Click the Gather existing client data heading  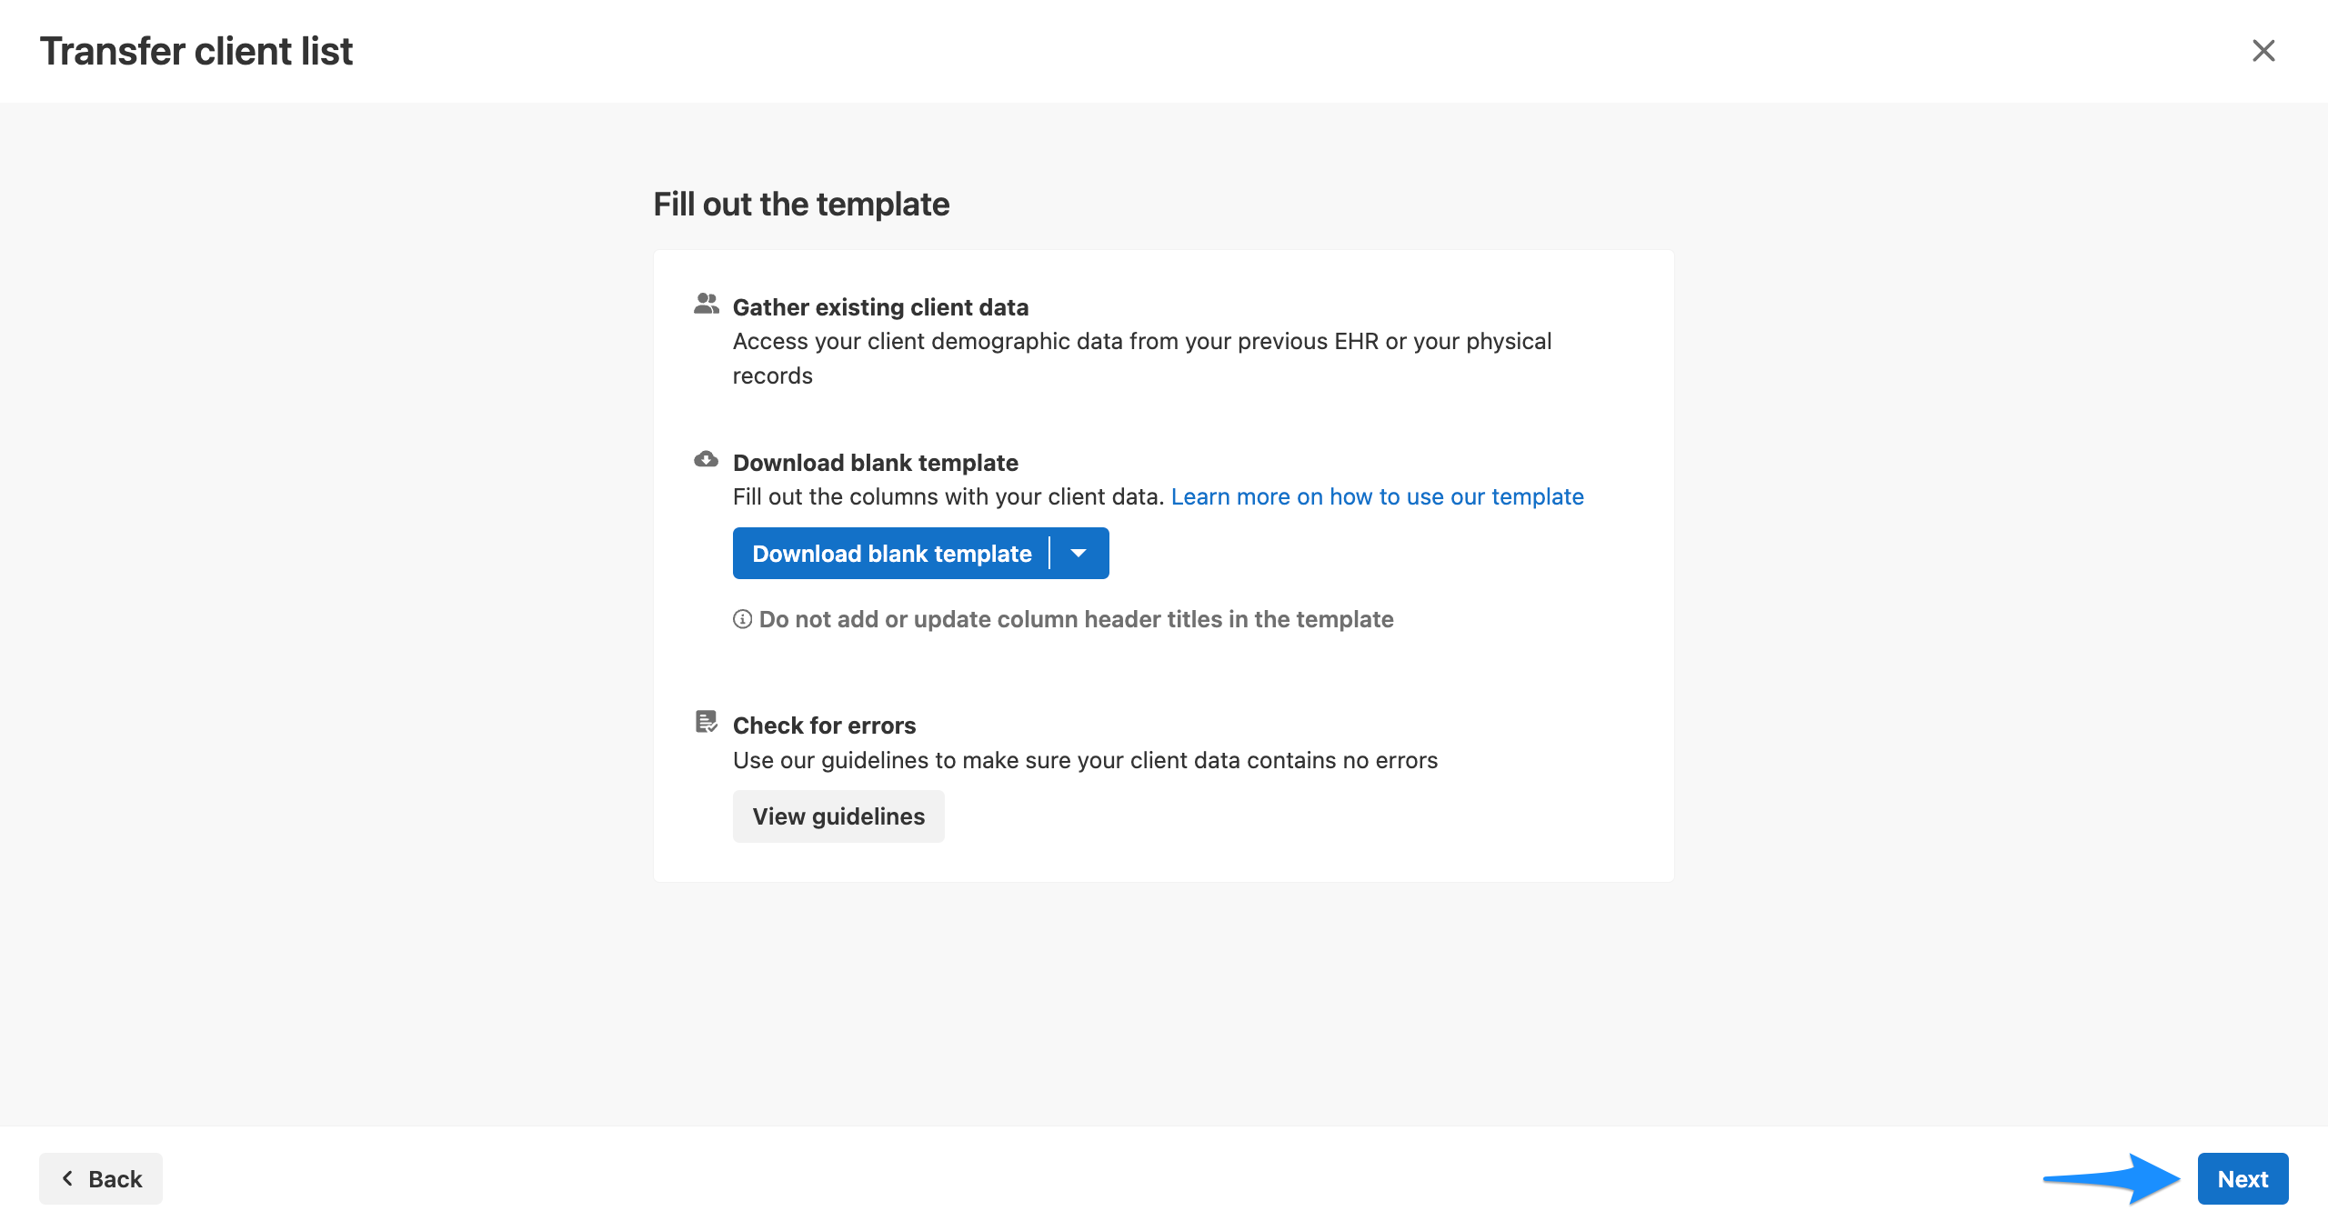pos(880,307)
